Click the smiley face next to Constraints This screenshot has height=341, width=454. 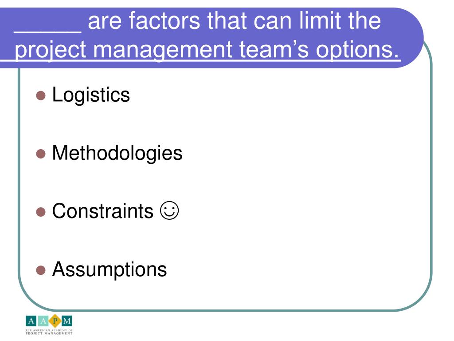click(x=169, y=210)
